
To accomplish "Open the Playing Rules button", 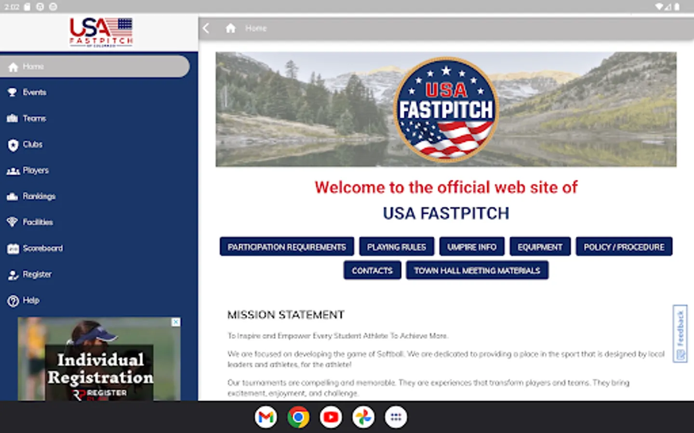I will (x=397, y=247).
